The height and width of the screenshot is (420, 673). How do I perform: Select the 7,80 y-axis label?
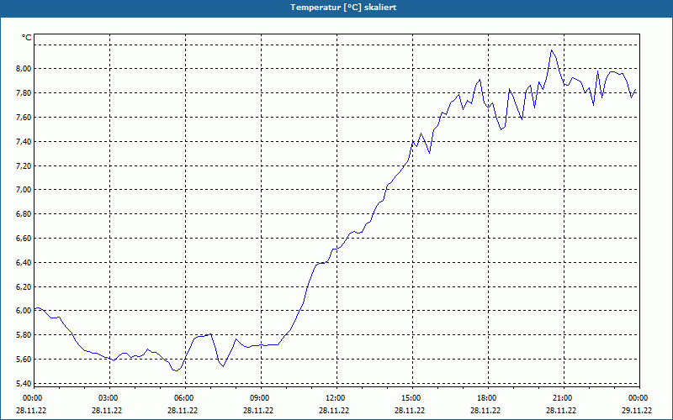pos(24,93)
